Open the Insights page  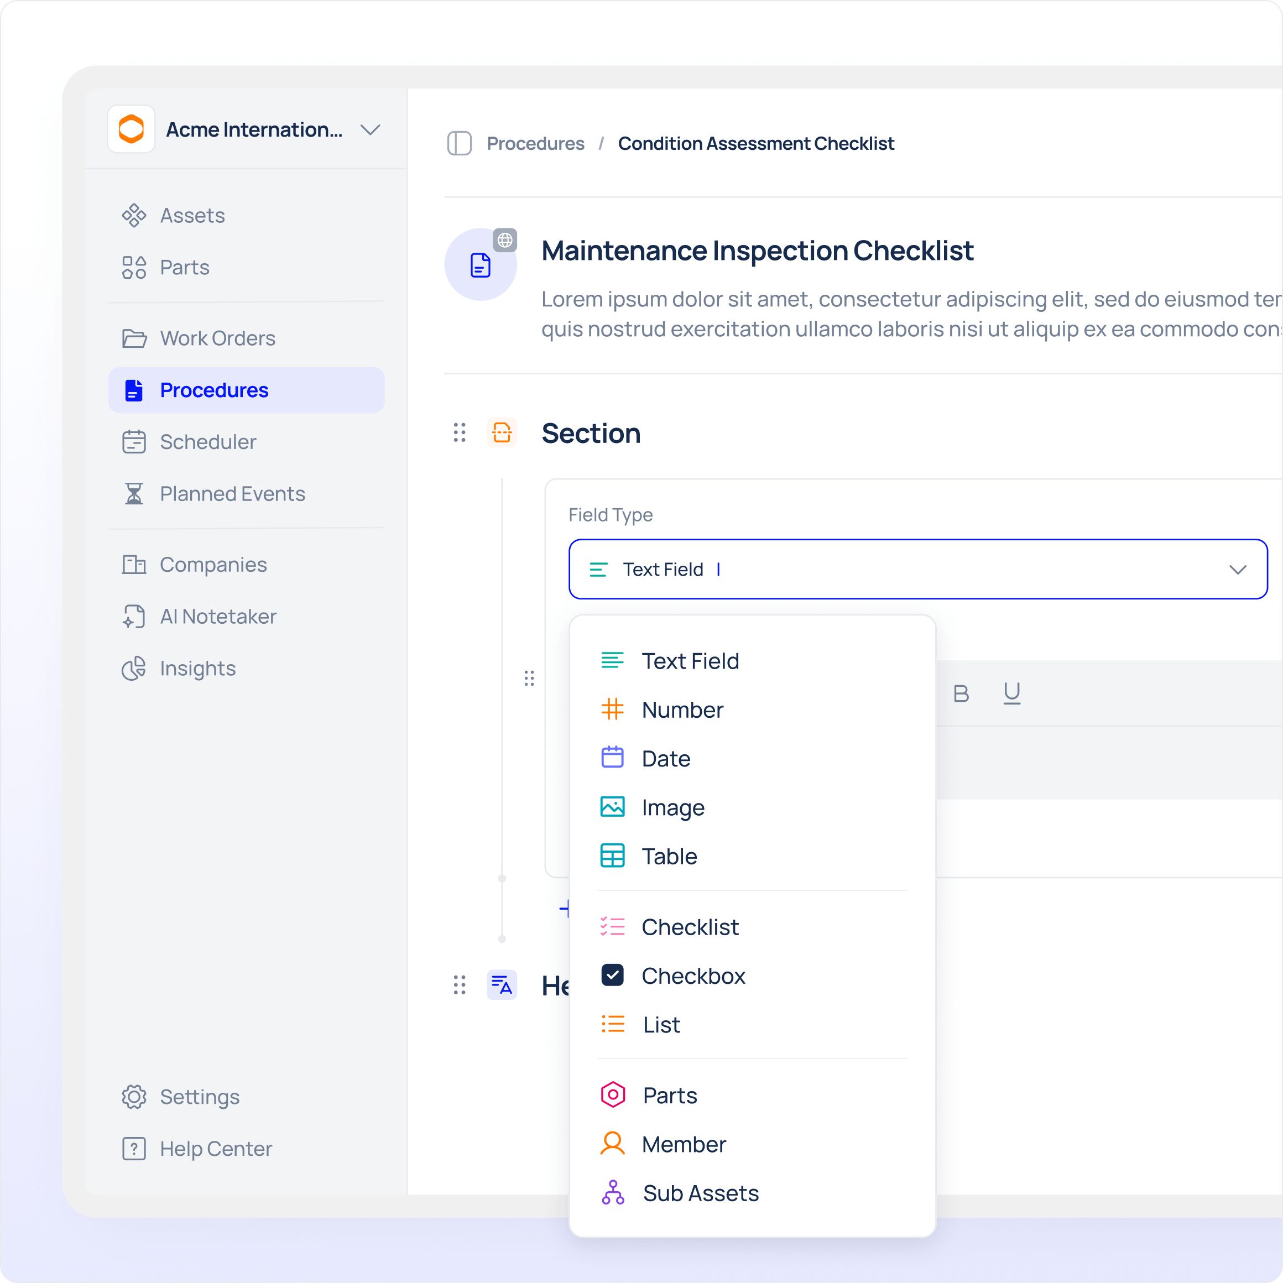[x=197, y=668]
